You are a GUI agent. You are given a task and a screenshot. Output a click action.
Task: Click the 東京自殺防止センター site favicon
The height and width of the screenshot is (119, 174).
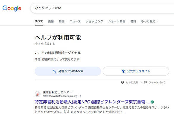tap(38, 94)
